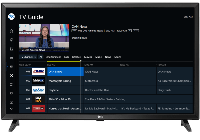
Task: Select Air Race World Champion program
Action: pyautogui.click(x=174, y=81)
